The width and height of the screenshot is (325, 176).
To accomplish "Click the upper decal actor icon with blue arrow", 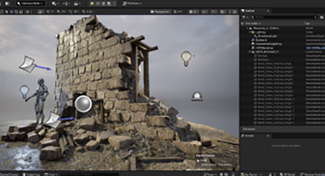I will [x=28, y=64].
